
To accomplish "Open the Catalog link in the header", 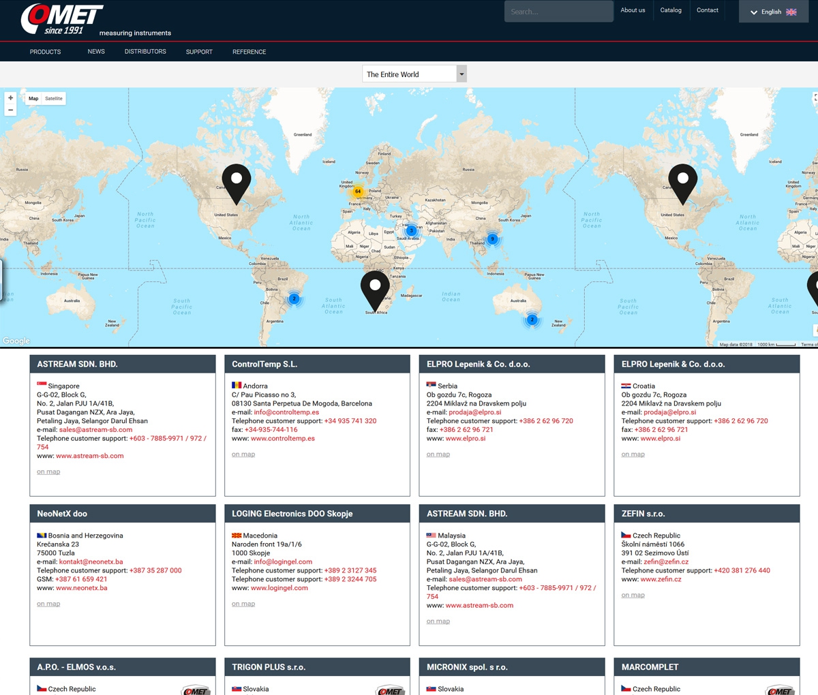I will (671, 10).
